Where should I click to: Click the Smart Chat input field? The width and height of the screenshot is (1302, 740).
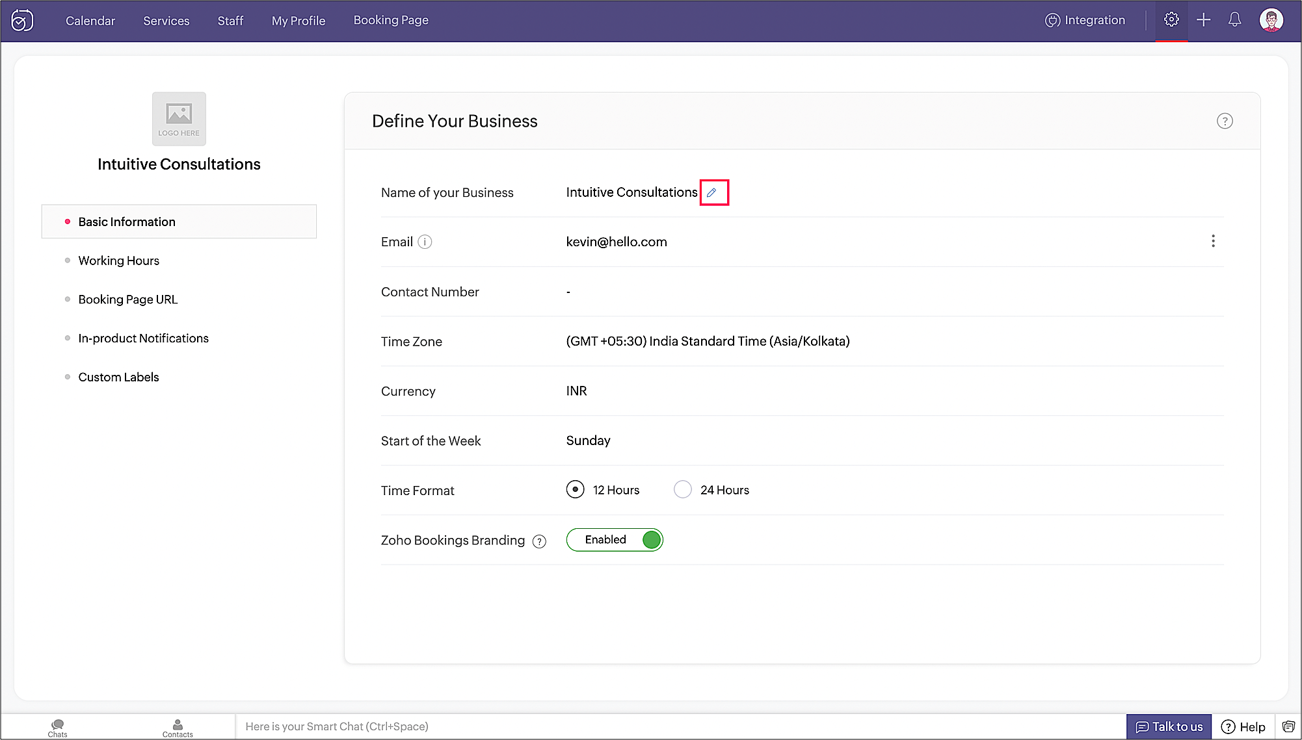[680, 726]
